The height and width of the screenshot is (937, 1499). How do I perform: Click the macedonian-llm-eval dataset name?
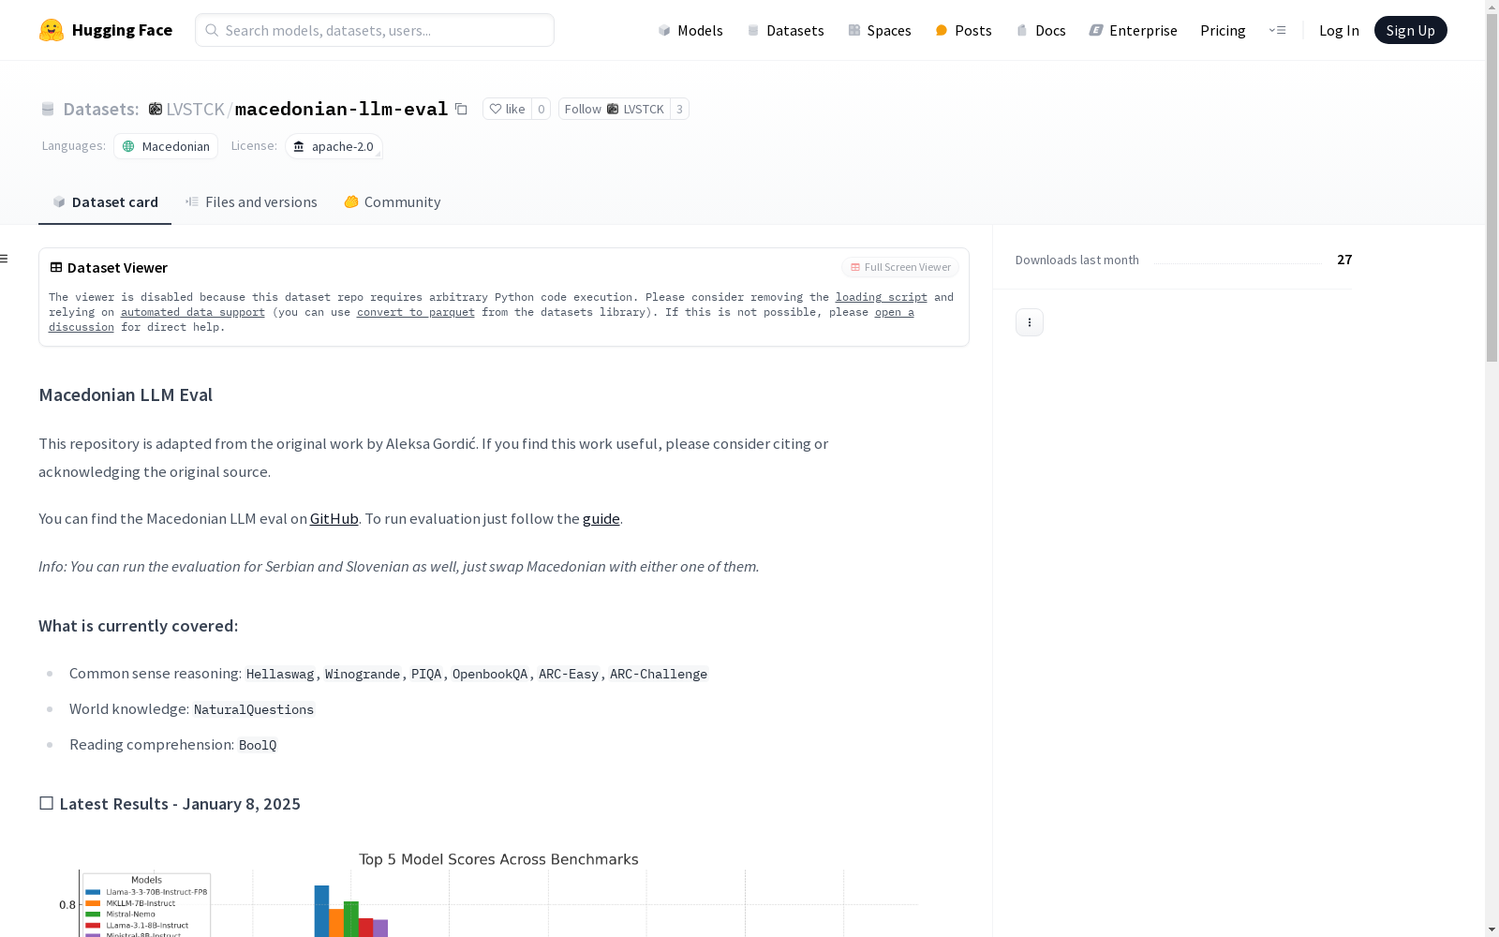point(341,109)
